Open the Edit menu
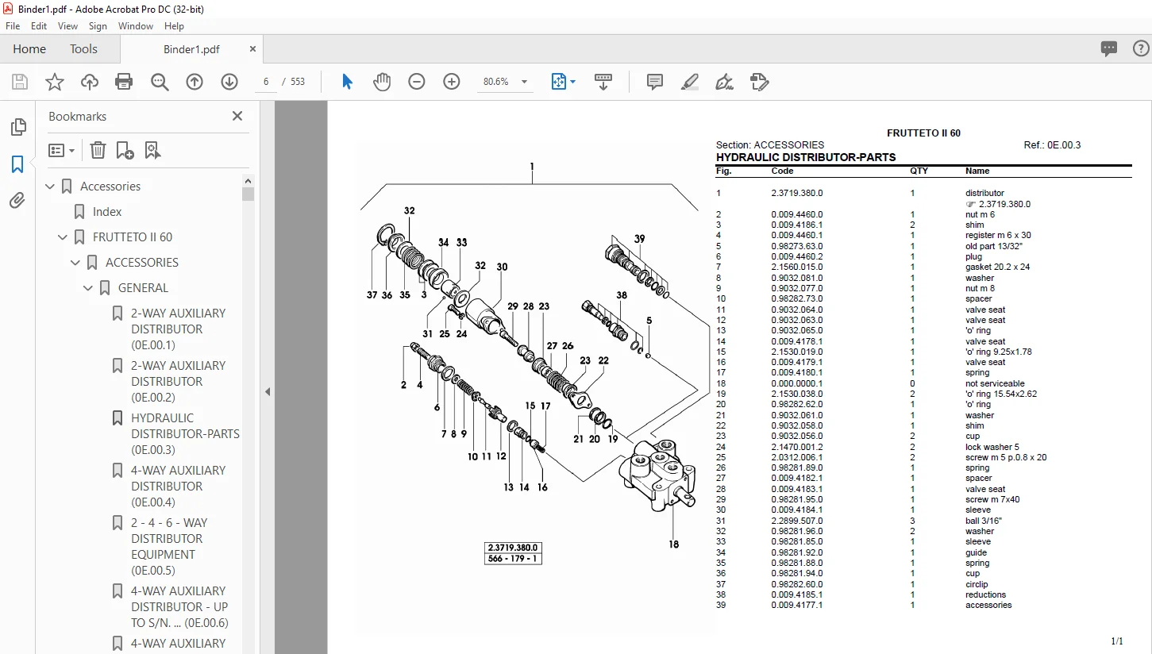This screenshot has height=654, width=1152. [x=39, y=26]
